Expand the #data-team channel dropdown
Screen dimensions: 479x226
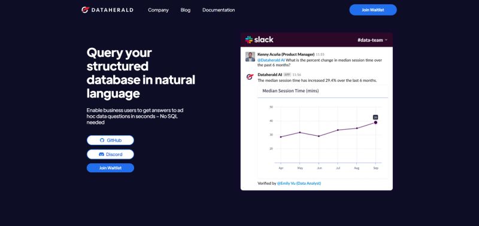coord(372,40)
